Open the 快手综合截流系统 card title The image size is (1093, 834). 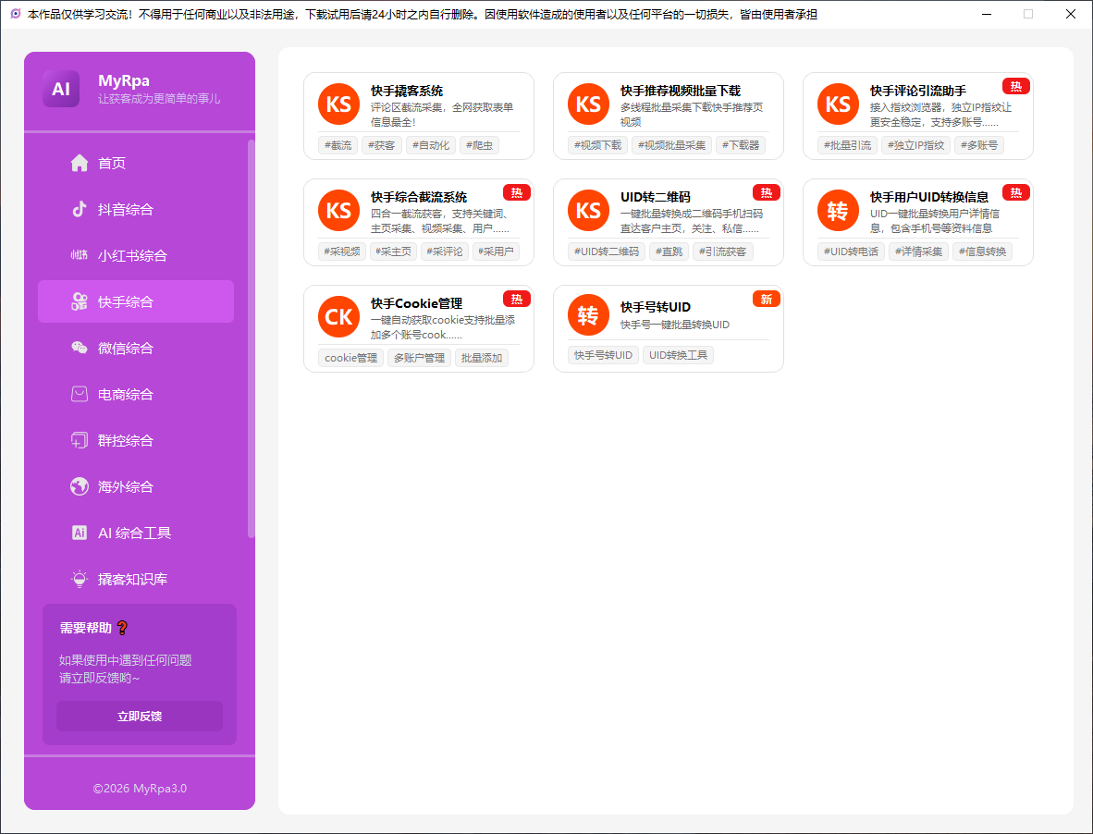pos(419,197)
